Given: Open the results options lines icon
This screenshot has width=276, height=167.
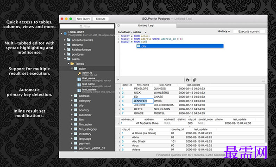Looking at the screenshot, I should coord(263,80).
